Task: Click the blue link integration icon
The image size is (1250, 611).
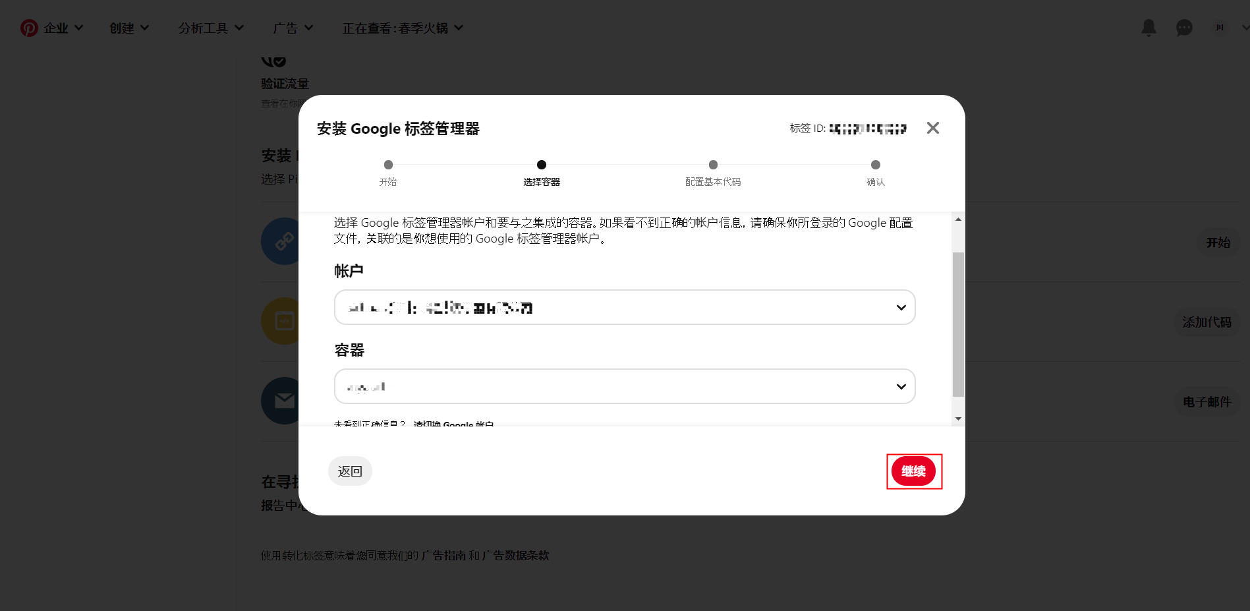Action: pyautogui.click(x=281, y=241)
